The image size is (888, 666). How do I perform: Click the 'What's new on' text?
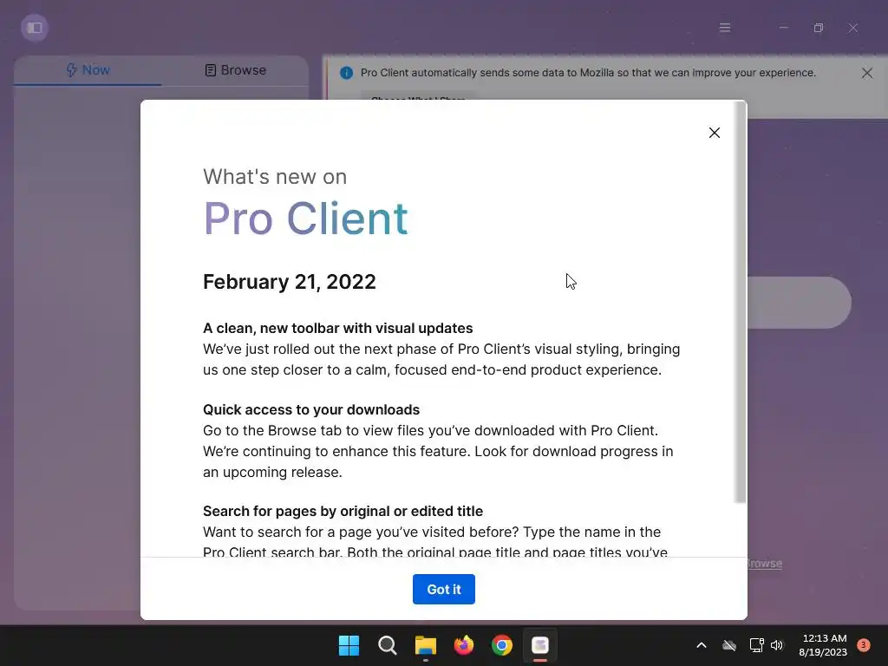coord(275,177)
